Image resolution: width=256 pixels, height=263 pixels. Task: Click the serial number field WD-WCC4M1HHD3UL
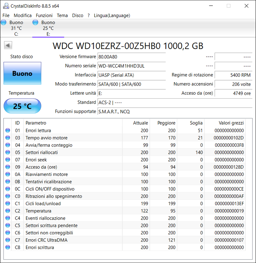click(x=132, y=66)
